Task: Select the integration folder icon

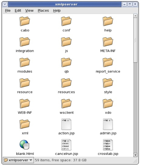Action: click(x=25, y=42)
